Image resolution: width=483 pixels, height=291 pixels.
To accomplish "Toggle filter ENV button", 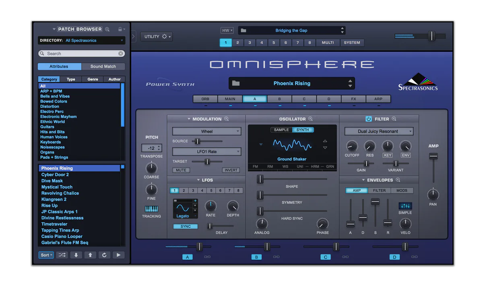I will click(406, 155).
